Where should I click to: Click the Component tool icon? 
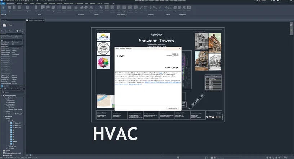(27, 8)
